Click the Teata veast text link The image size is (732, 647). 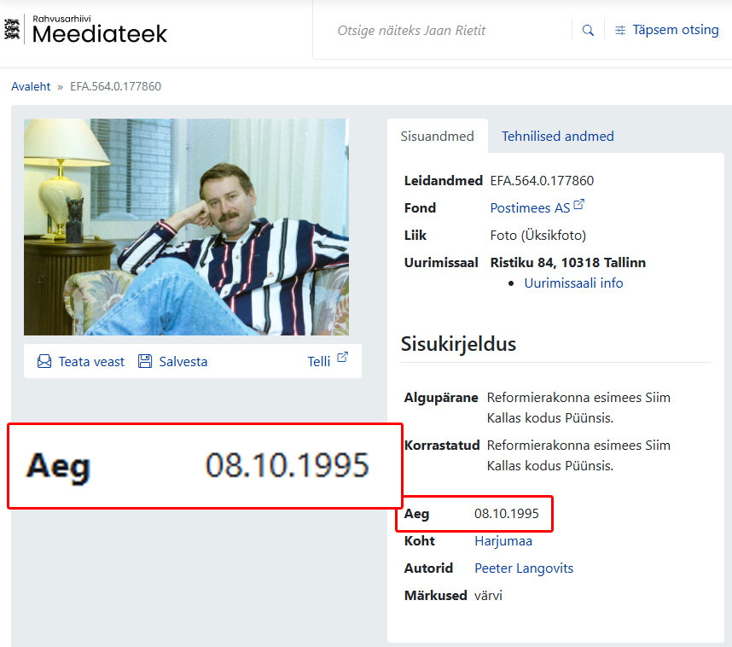(91, 362)
